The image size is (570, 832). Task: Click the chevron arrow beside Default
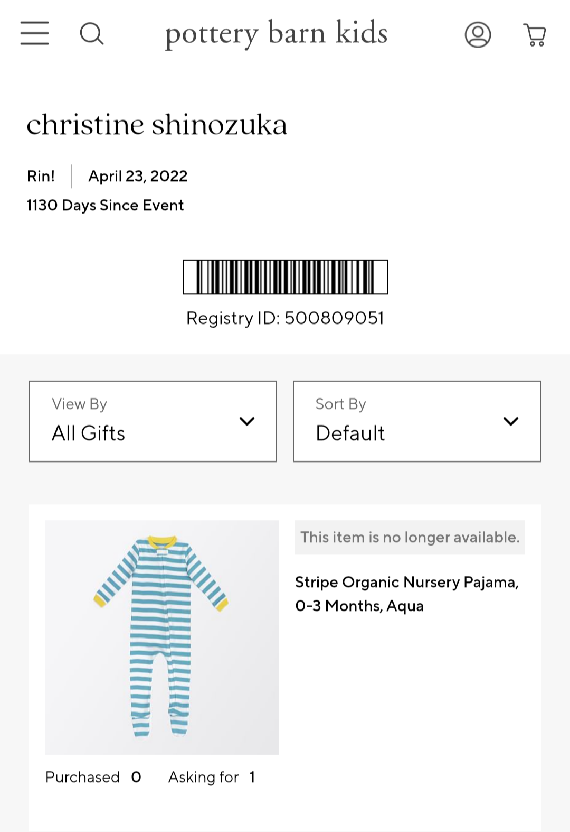pyautogui.click(x=511, y=421)
